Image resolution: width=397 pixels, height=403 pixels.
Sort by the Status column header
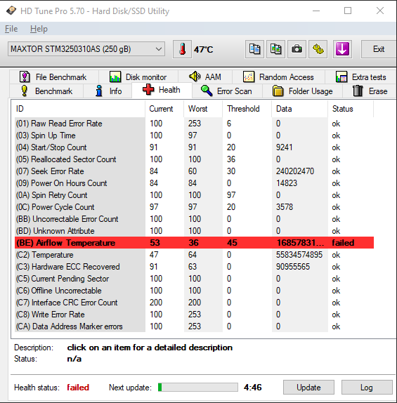click(x=351, y=109)
